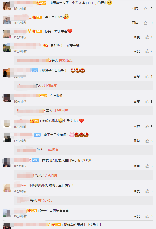Viewport: 156px width, 229px height.
Task: Click 铁粉 badge beside '狗粮吃起来' comment
Action: click(x=34, y=121)
